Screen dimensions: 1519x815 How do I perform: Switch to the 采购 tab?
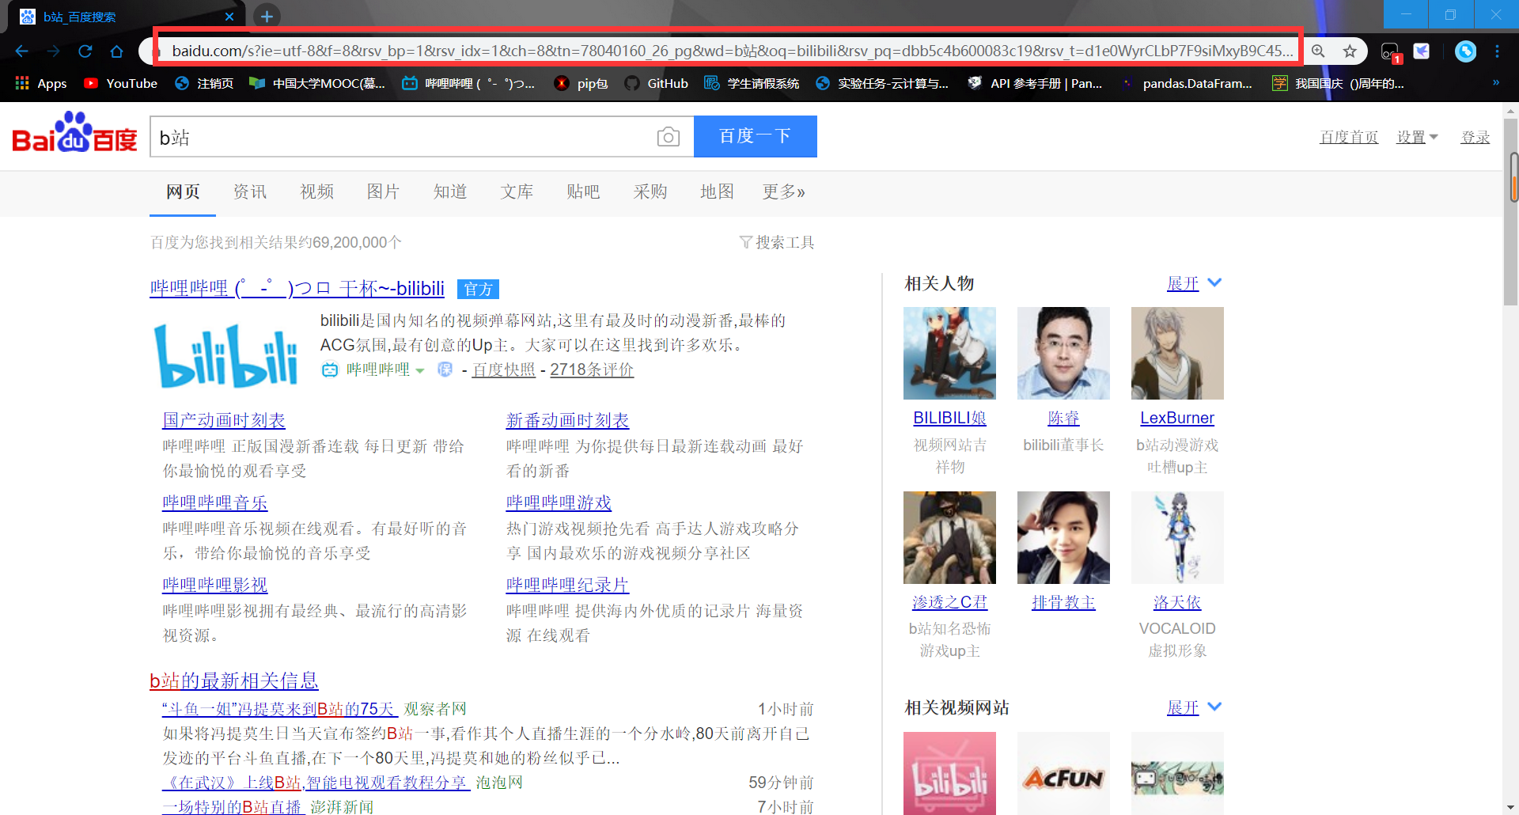tap(650, 191)
